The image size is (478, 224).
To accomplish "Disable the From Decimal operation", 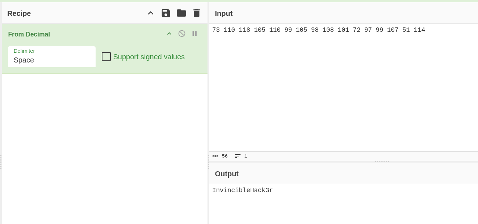I will 182,34.
